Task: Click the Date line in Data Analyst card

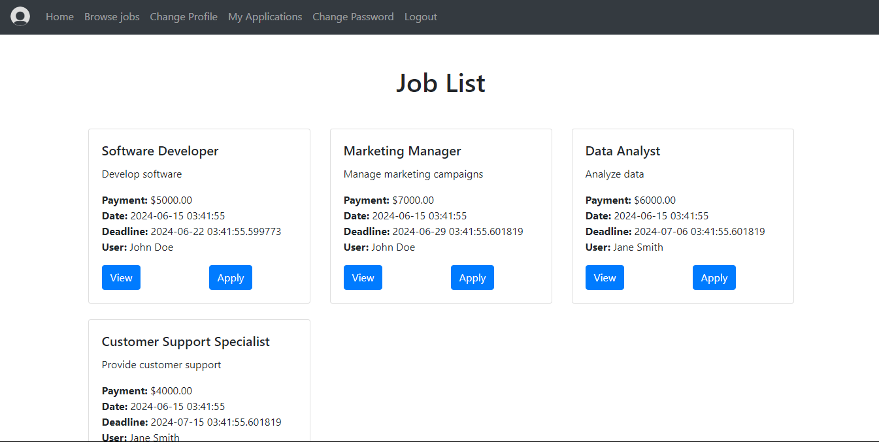Action: [647, 216]
